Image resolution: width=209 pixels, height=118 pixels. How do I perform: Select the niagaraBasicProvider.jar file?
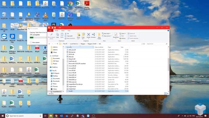[x=75, y=84]
